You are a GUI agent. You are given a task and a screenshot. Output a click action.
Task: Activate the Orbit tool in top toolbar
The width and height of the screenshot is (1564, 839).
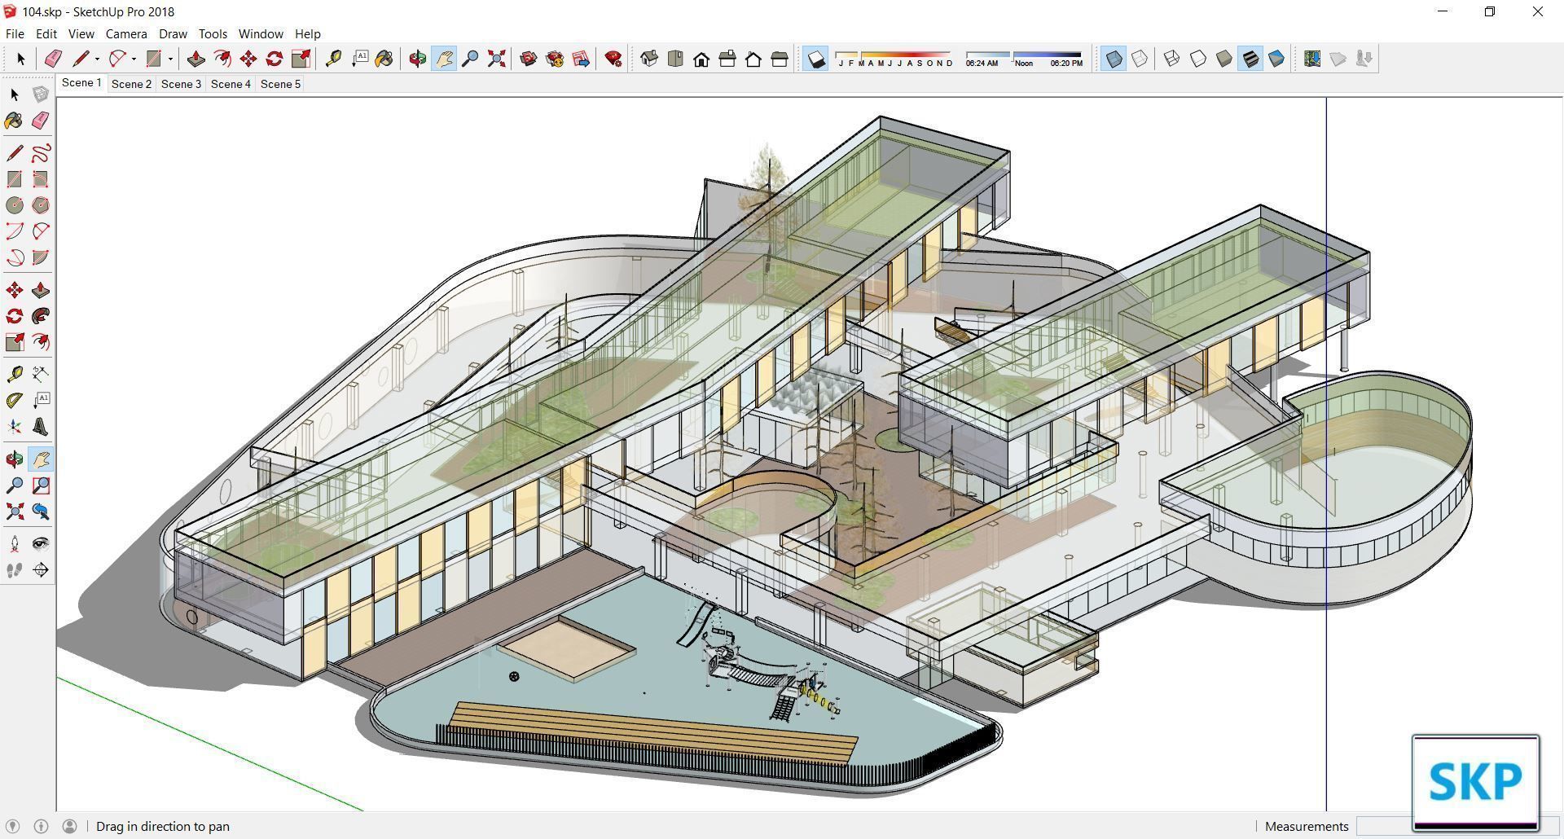coord(418,59)
